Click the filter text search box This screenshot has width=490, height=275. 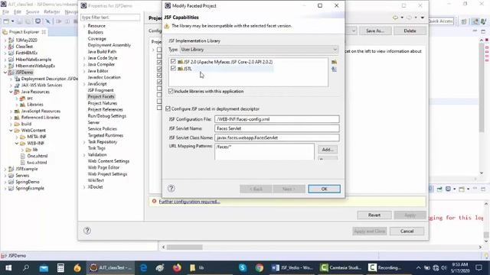tap(110, 18)
